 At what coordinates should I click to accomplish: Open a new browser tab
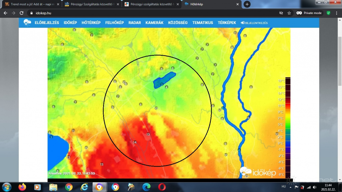[247, 4]
